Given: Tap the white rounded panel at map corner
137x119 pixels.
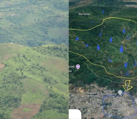Looking at the screenshot, I should (75, 114).
